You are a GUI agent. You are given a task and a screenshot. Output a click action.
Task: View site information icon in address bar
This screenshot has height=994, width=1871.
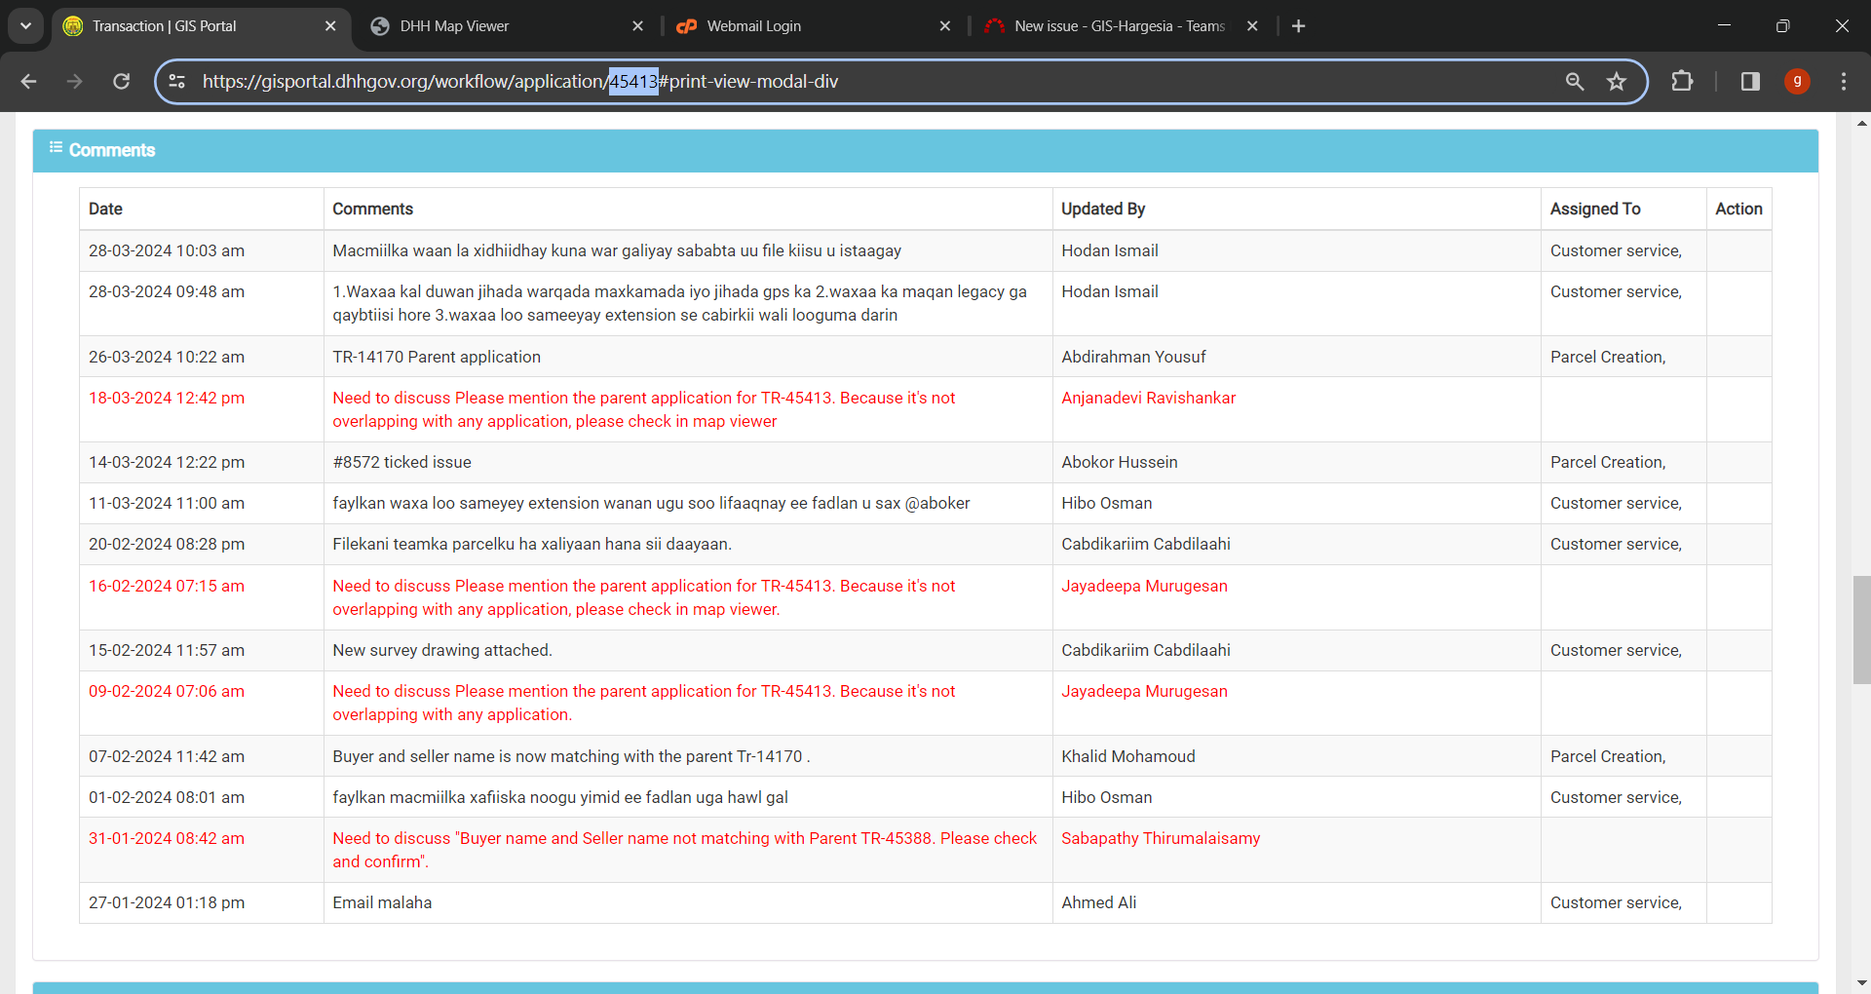(177, 82)
